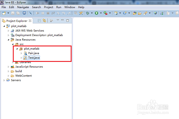This screenshot has width=179, height=119.
Task: Click the Step Return icon
Action: point(69,13)
